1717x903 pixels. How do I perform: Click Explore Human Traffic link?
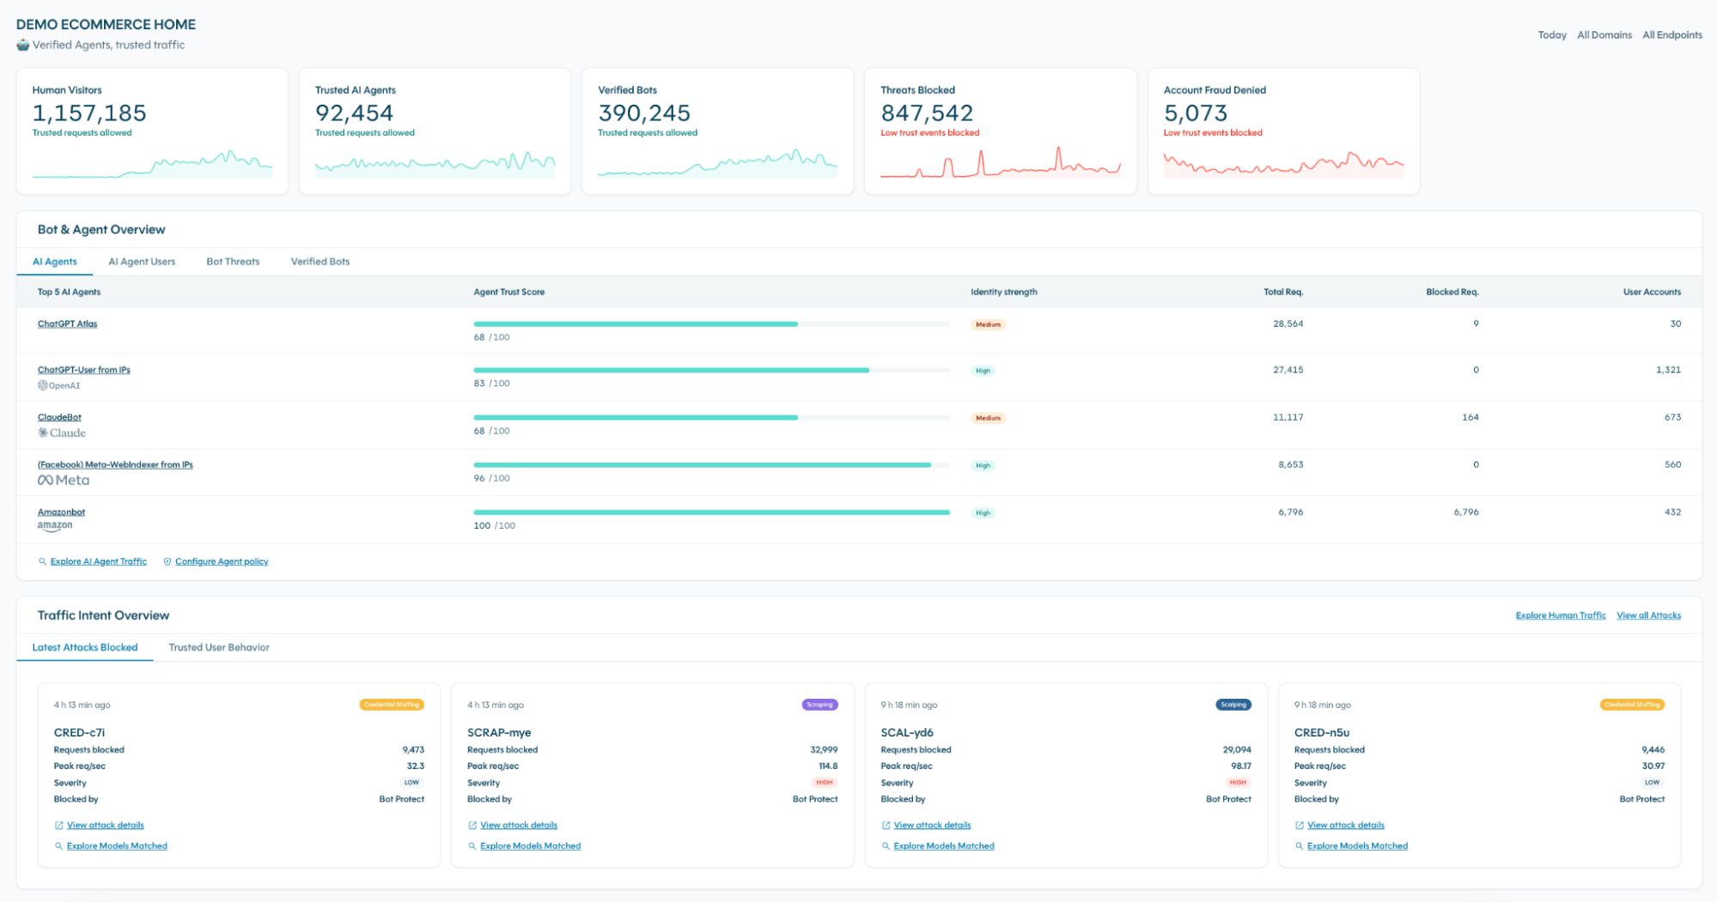tap(1561, 615)
